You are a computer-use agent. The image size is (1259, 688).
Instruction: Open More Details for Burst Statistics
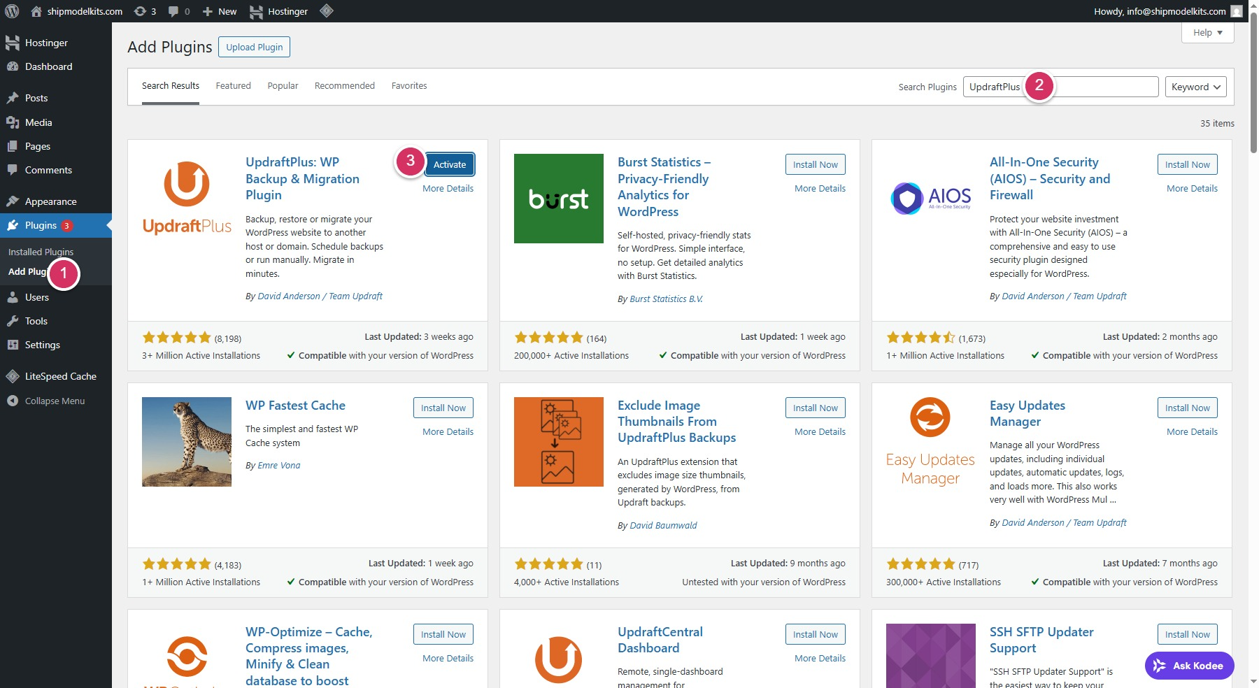click(820, 189)
